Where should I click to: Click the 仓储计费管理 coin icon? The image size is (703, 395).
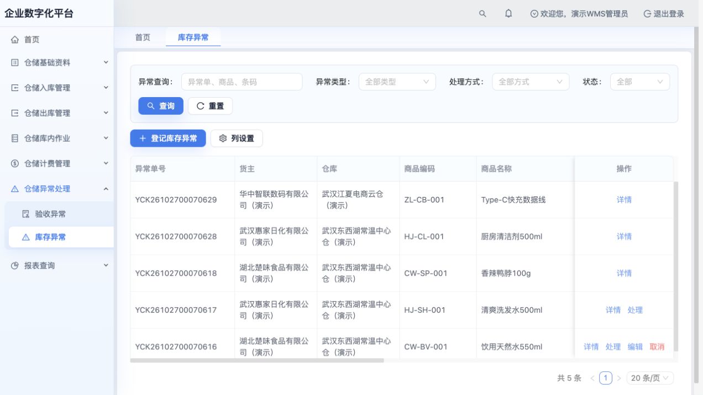coord(15,163)
